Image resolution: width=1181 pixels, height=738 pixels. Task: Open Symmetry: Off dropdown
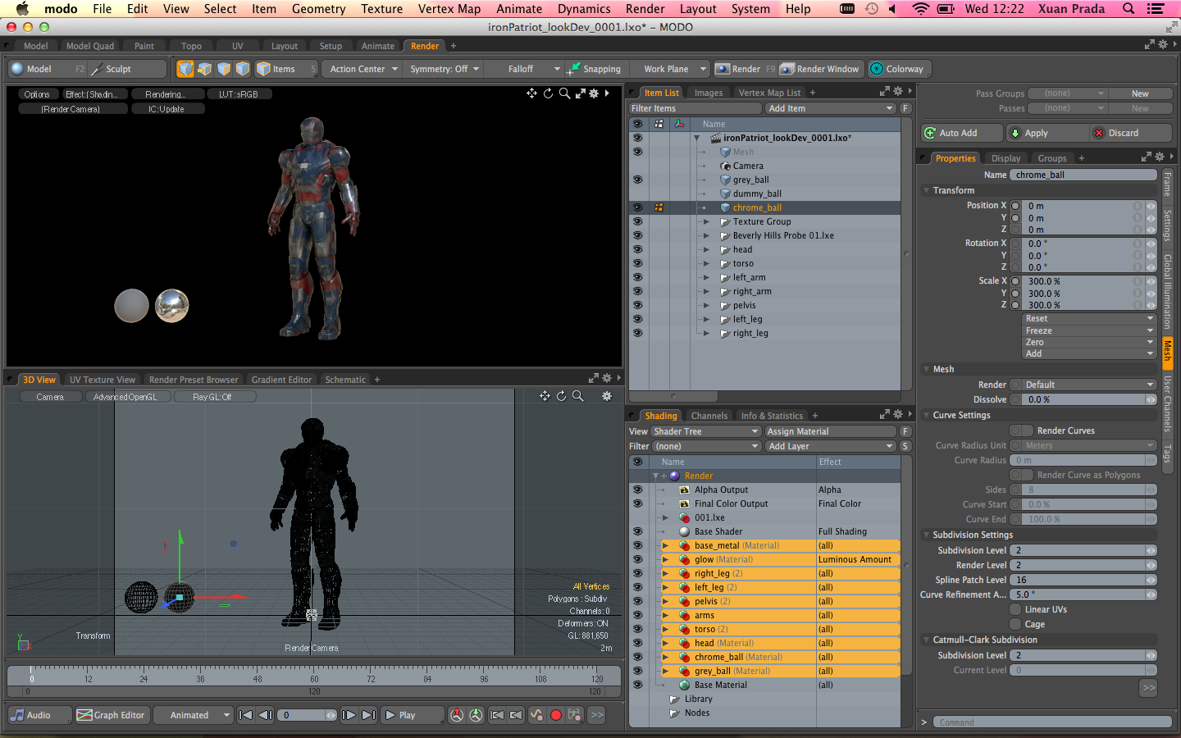point(445,69)
